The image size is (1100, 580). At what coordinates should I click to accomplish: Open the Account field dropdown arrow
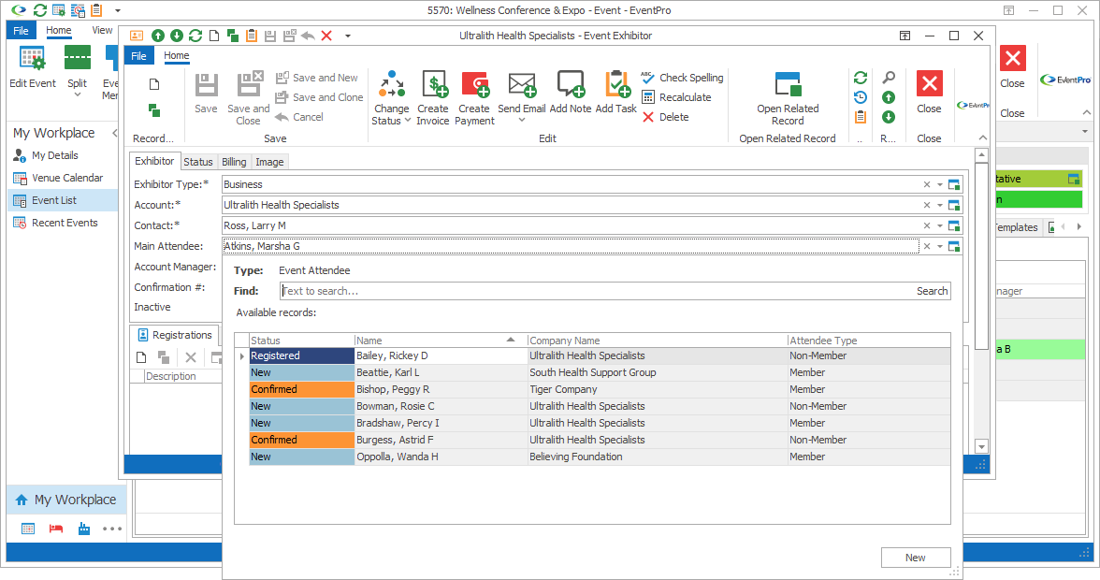(x=940, y=206)
